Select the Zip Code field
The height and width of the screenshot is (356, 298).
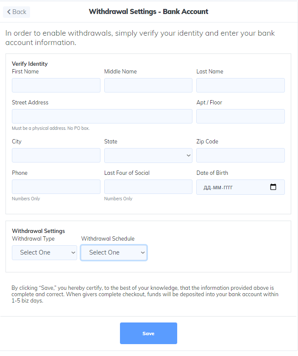[240, 155]
